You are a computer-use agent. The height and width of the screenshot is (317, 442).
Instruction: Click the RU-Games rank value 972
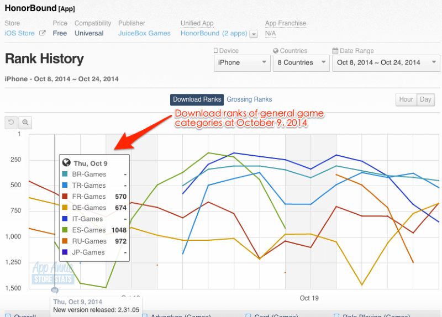pos(120,241)
